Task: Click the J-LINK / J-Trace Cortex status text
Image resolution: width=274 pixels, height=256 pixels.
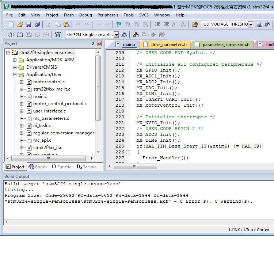Action: (249, 230)
